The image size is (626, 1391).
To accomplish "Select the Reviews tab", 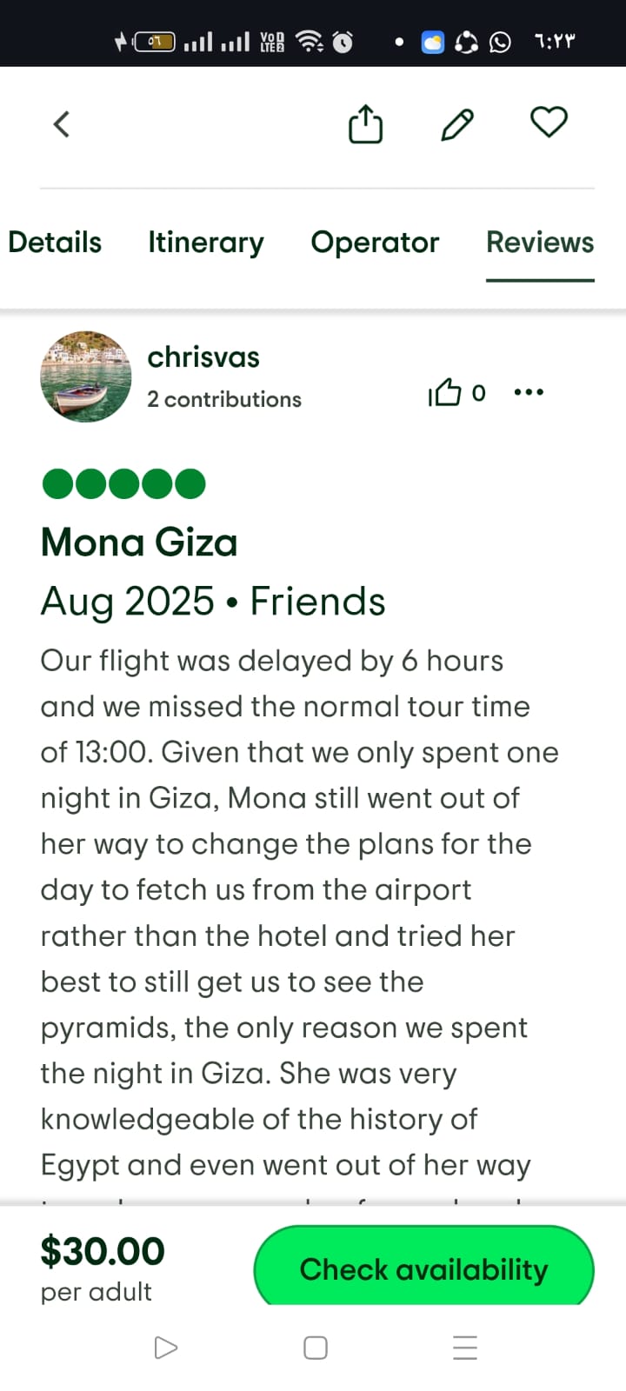I will click(540, 242).
